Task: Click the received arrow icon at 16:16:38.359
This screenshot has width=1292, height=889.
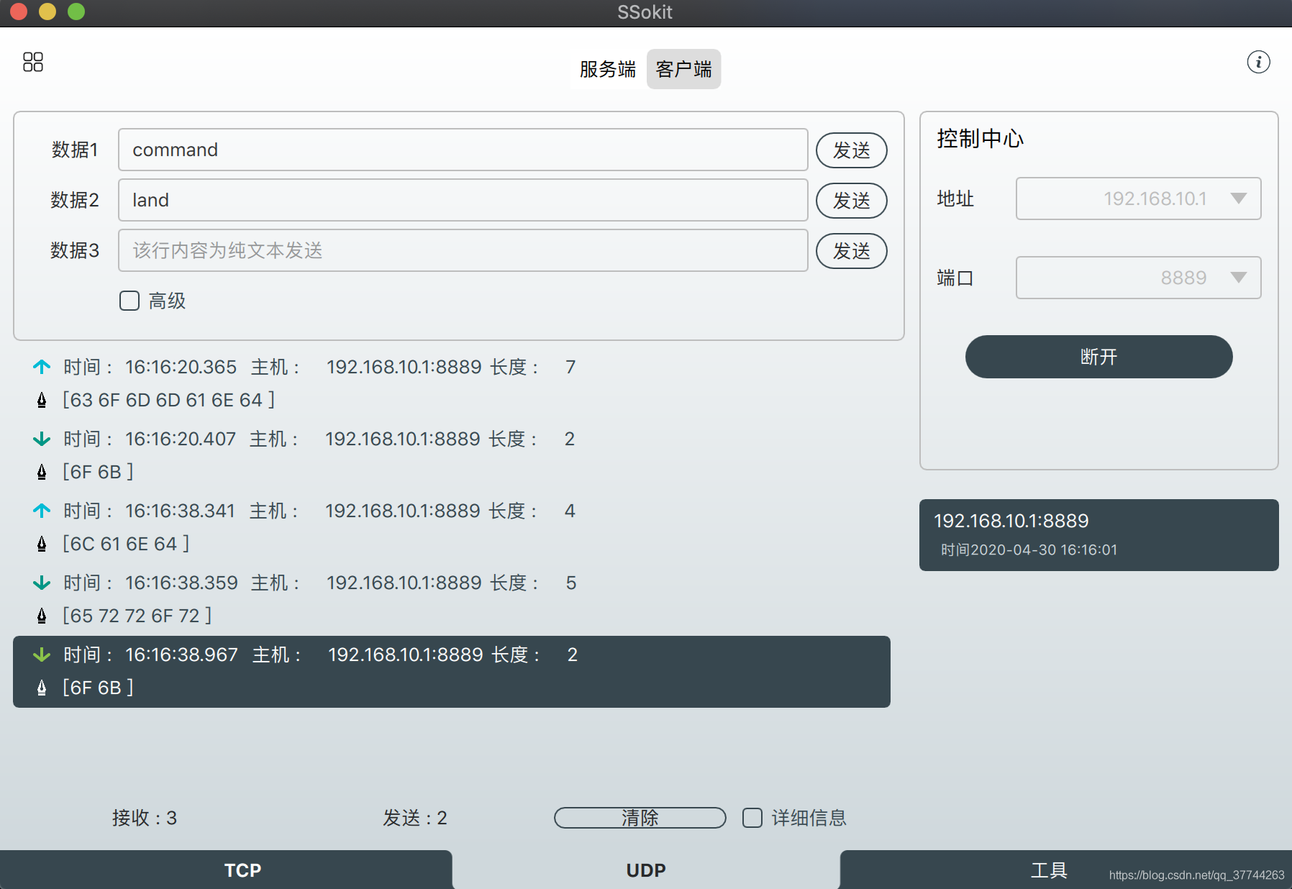Action: pyautogui.click(x=42, y=583)
